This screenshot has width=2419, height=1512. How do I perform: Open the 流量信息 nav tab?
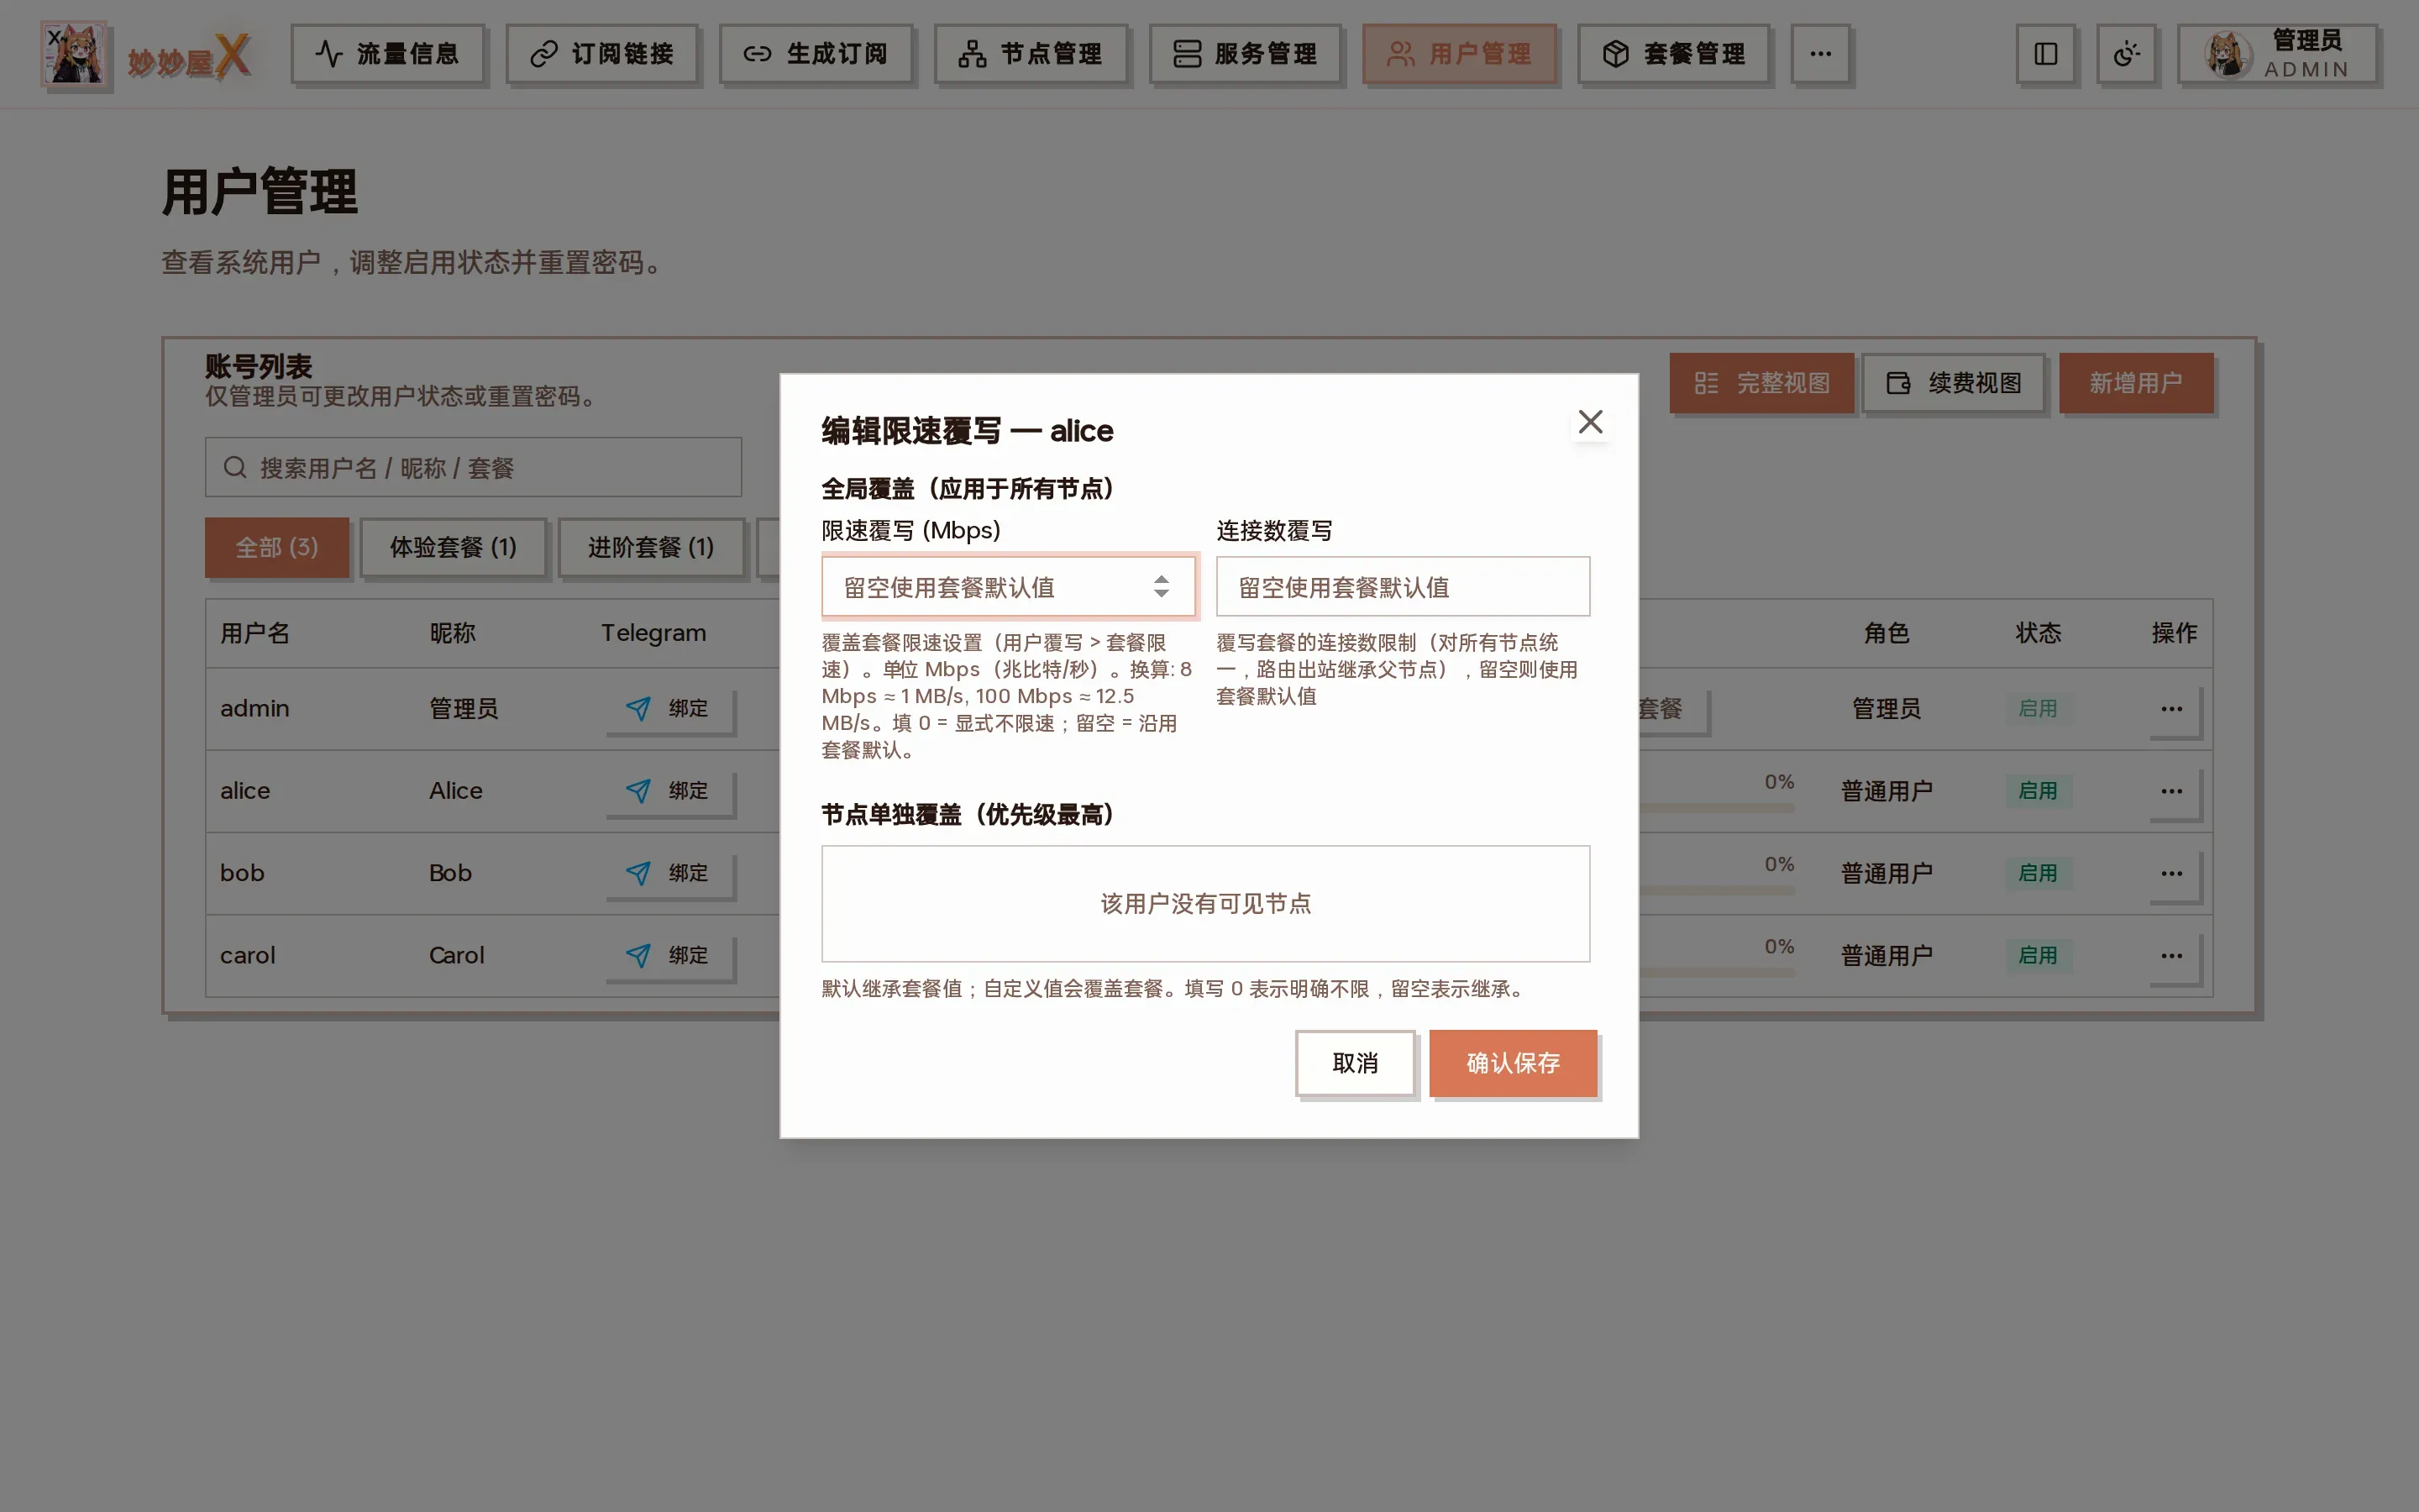coord(388,54)
